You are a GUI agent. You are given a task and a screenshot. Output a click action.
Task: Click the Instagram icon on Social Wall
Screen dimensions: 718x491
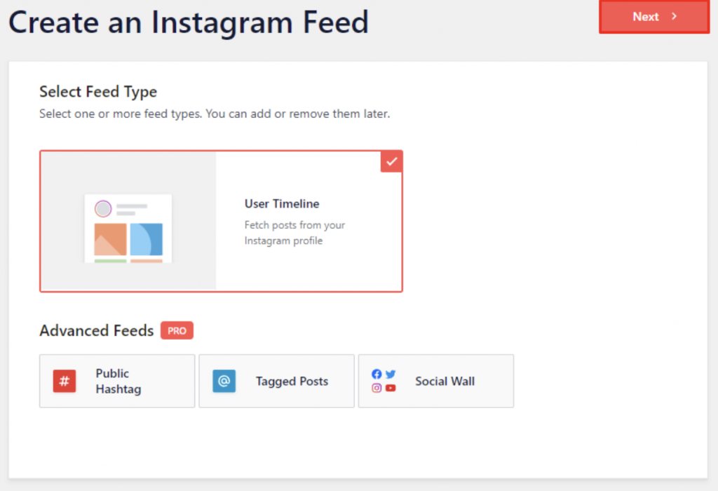click(377, 388)
